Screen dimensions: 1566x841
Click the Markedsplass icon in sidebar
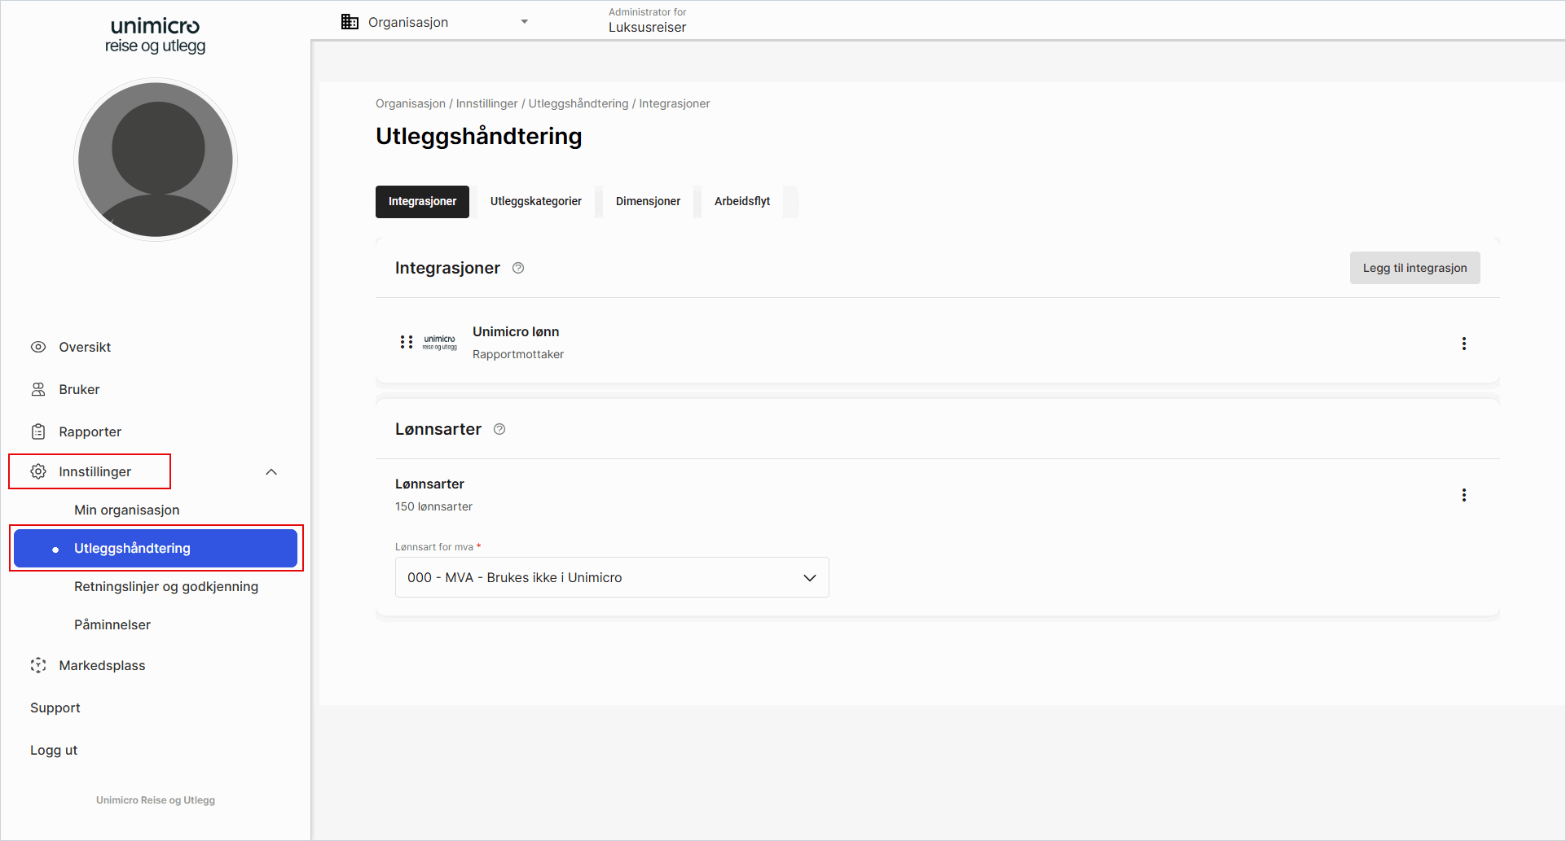point(38,665)
